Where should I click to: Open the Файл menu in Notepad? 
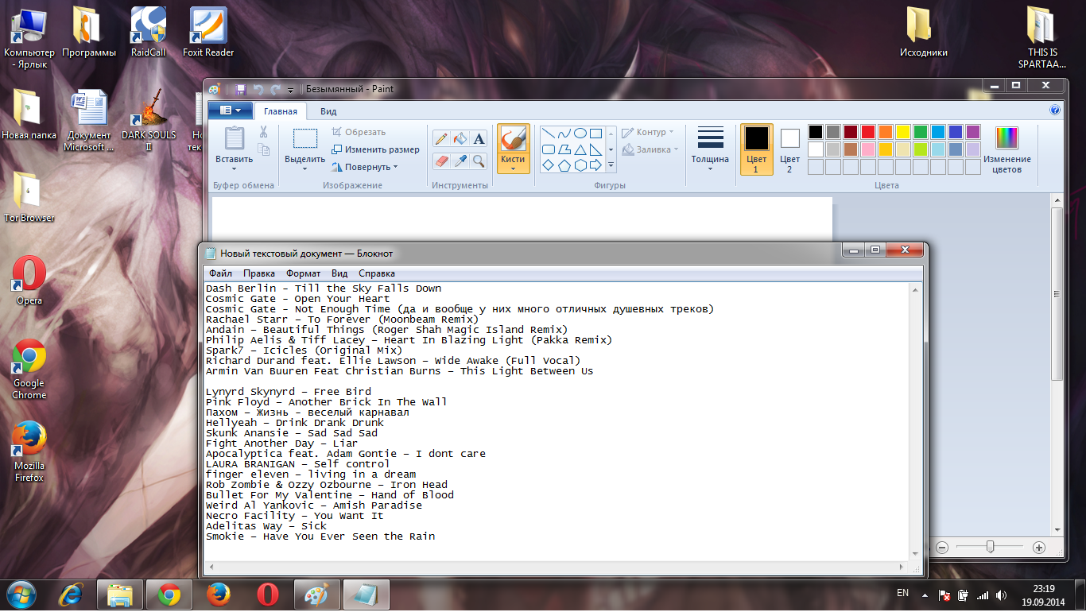[x=220, y=273]
